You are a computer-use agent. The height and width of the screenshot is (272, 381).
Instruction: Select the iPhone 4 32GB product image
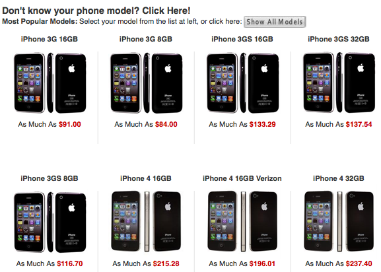pyautogui.click(x=339, y=221)
